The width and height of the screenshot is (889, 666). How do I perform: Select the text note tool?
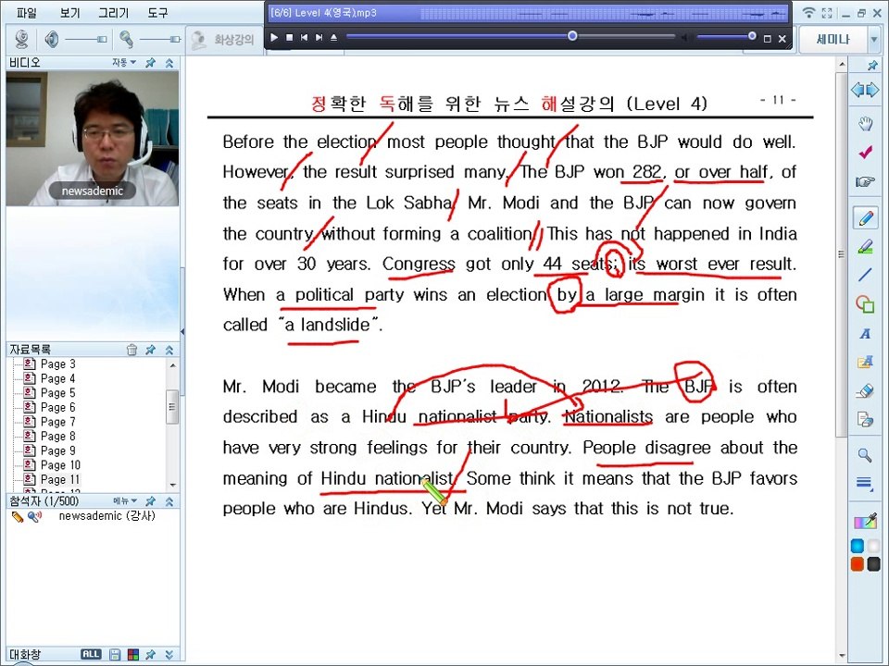865,362
